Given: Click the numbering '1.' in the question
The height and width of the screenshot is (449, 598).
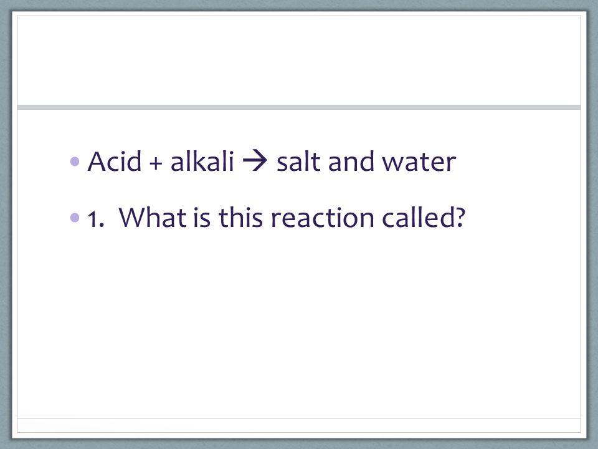Looking at the screenshot, I should 96,220.
